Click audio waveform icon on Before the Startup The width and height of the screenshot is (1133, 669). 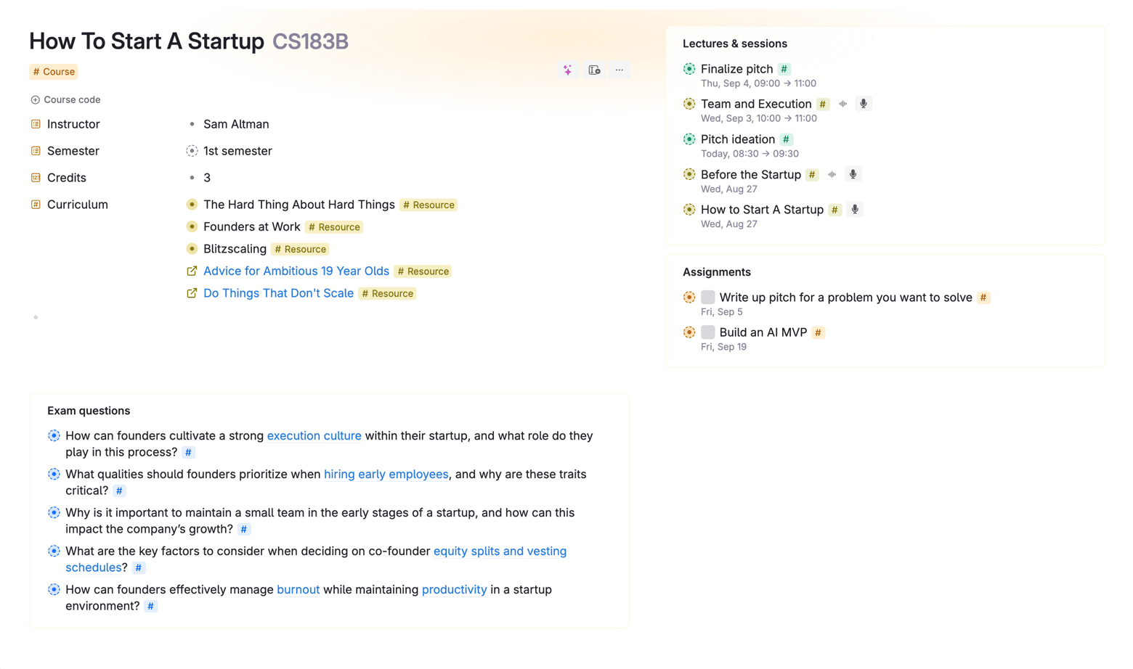(832, 174)
